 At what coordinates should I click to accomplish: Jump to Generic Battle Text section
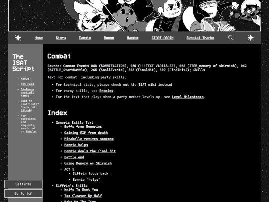tap(74, 123)
